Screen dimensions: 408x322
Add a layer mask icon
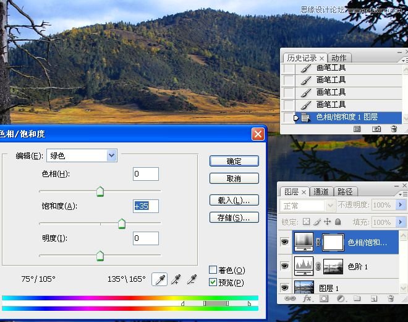[x=324, y=298]
